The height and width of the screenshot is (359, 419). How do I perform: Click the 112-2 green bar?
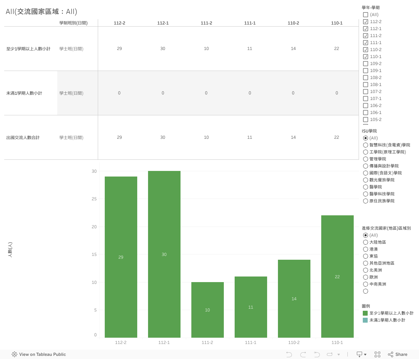[x=121, y=257]
